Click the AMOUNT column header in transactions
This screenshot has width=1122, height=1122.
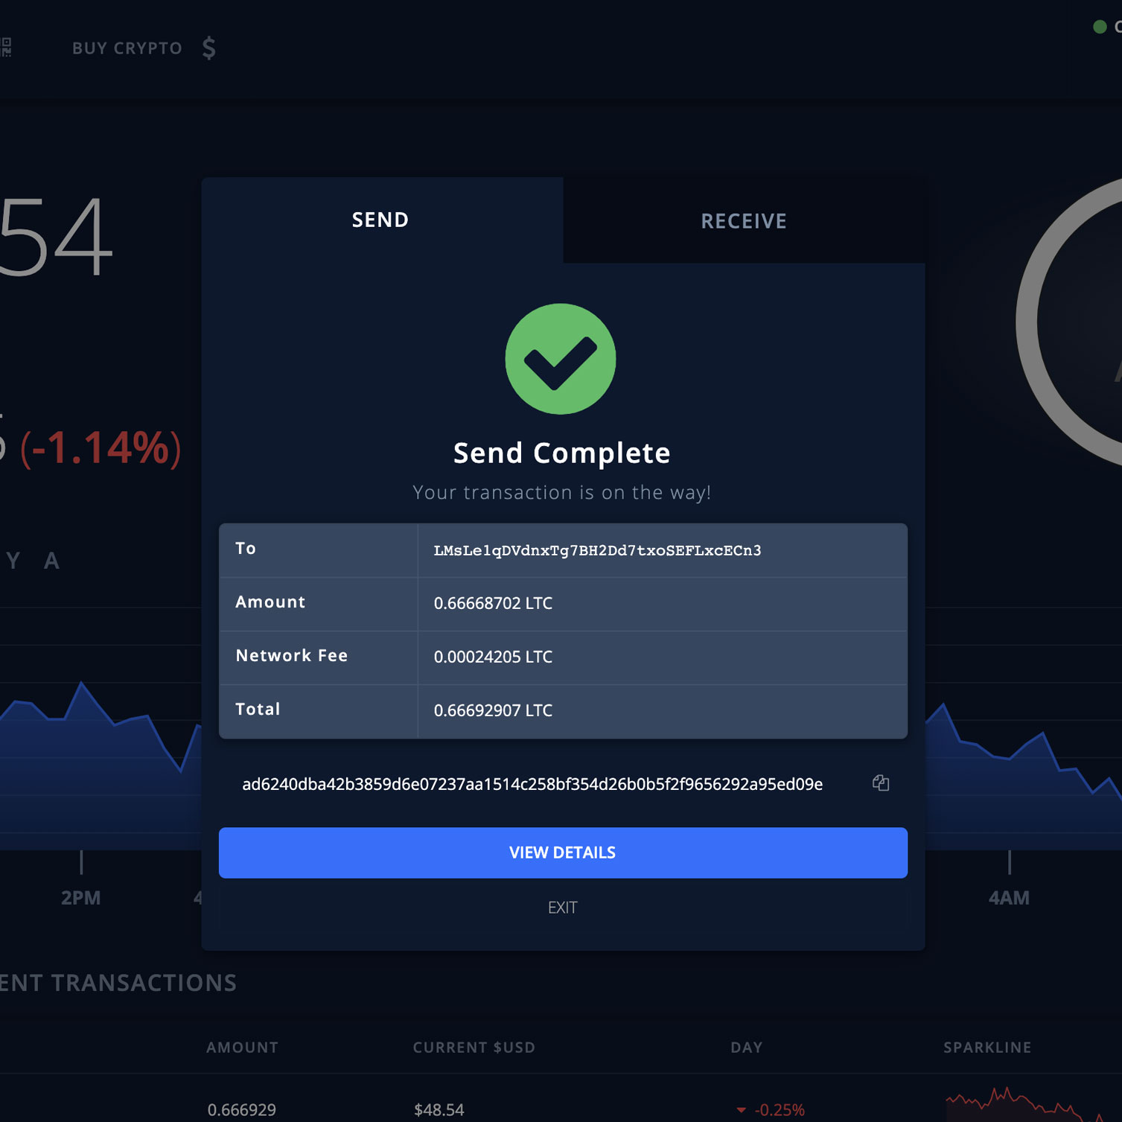click(242, 1048)
